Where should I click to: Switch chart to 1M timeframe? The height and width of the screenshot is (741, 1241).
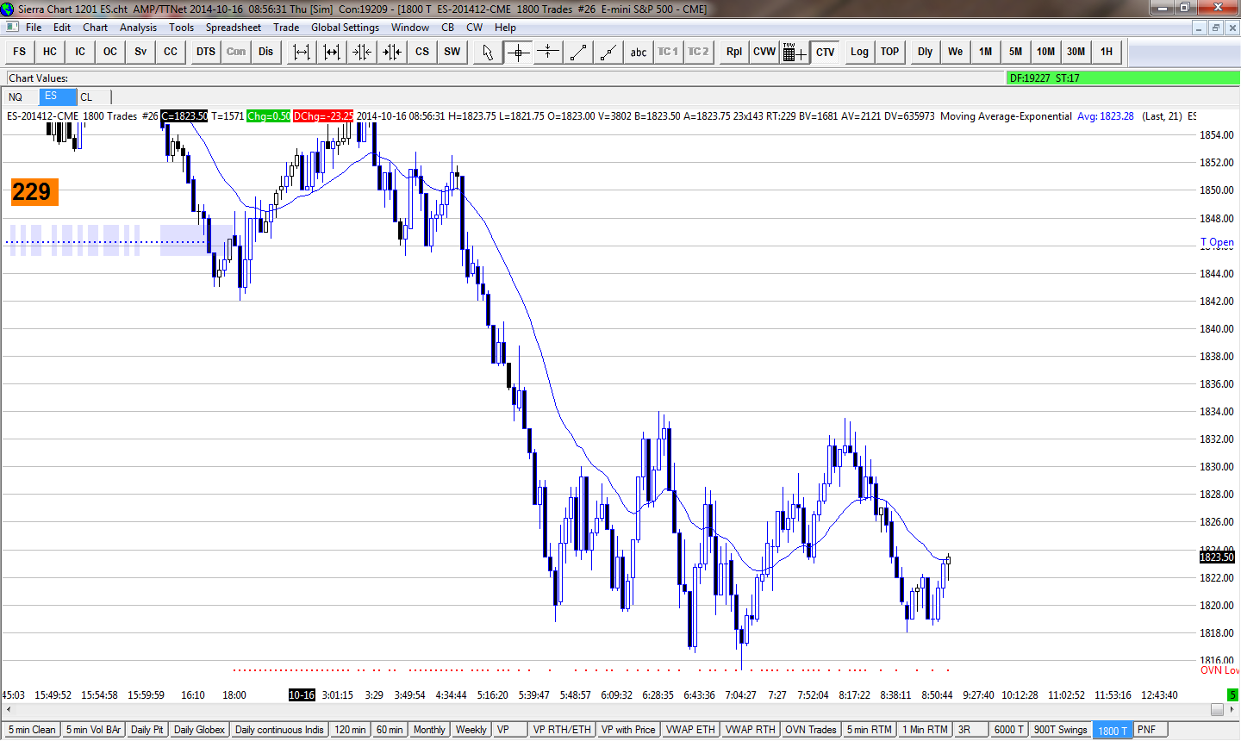pos(986,52)
